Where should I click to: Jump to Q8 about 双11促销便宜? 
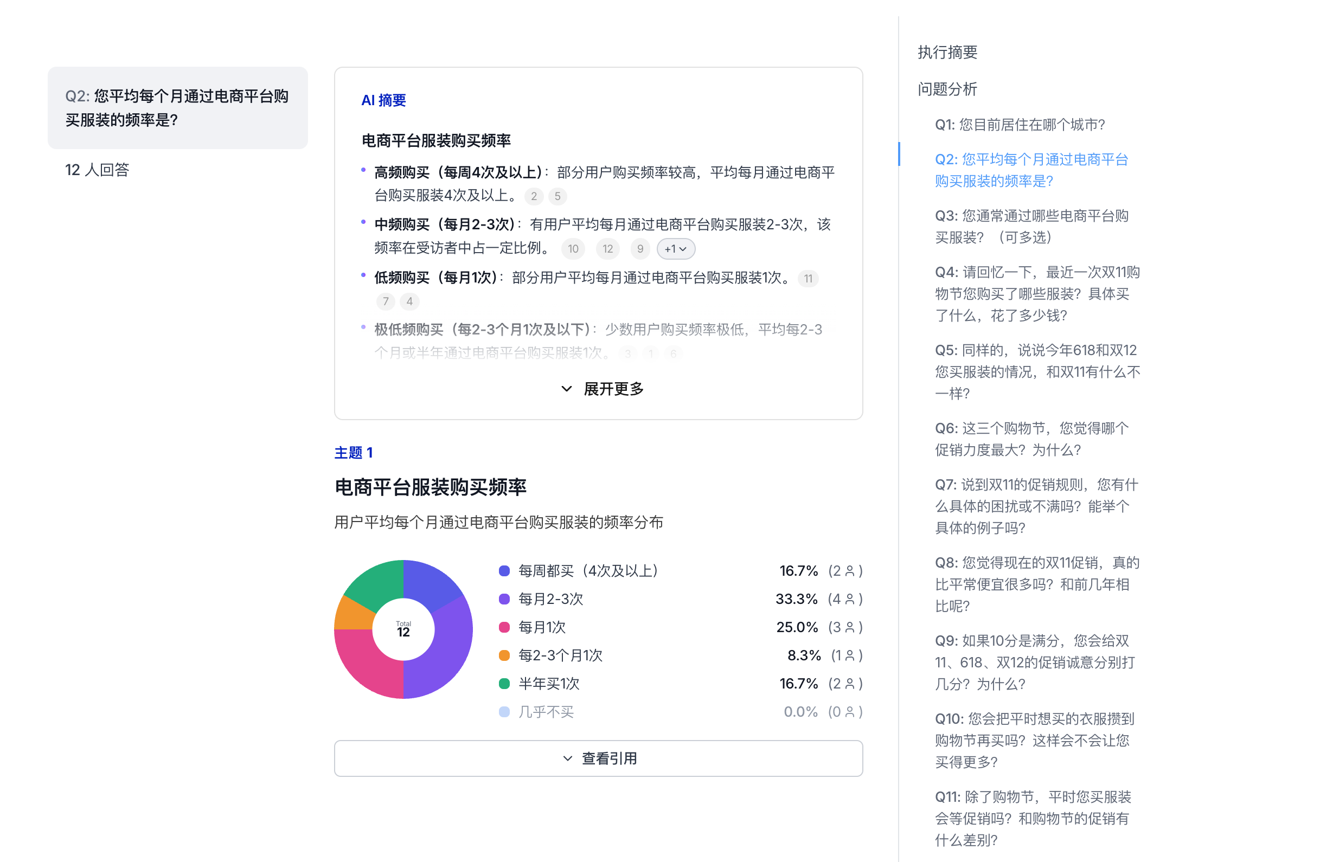pos(1037,584)
